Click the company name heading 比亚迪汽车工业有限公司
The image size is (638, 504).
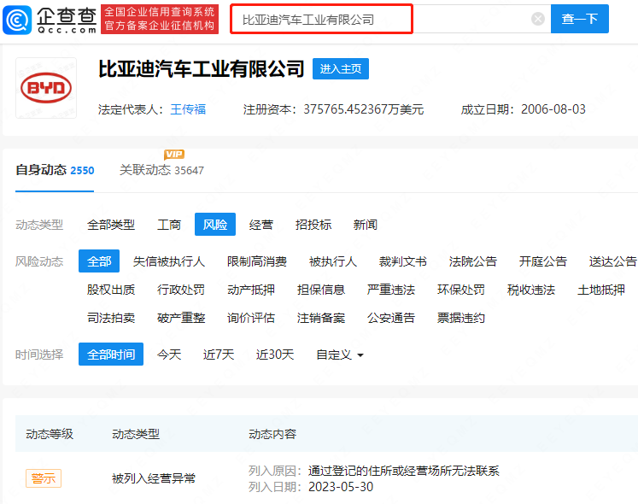pos(201,68)
